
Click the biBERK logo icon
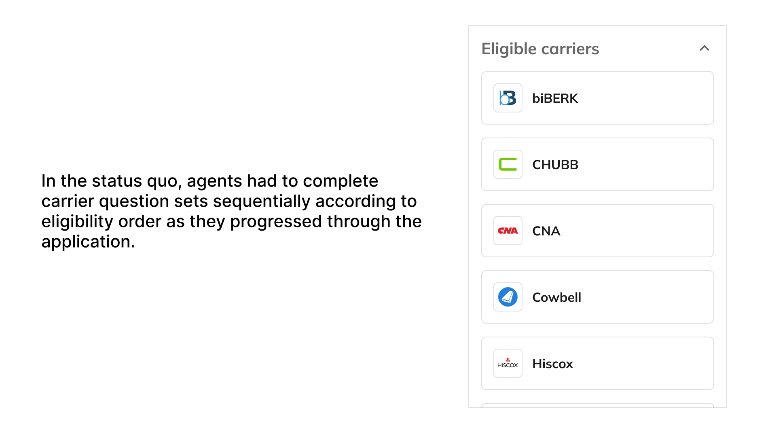[x=508, y=98]
